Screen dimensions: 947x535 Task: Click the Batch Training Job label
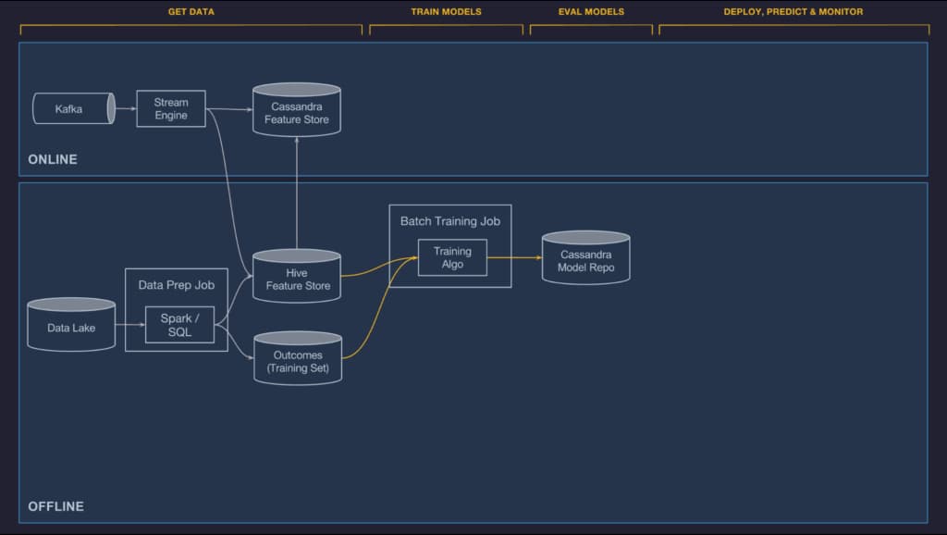click(450, 221)
